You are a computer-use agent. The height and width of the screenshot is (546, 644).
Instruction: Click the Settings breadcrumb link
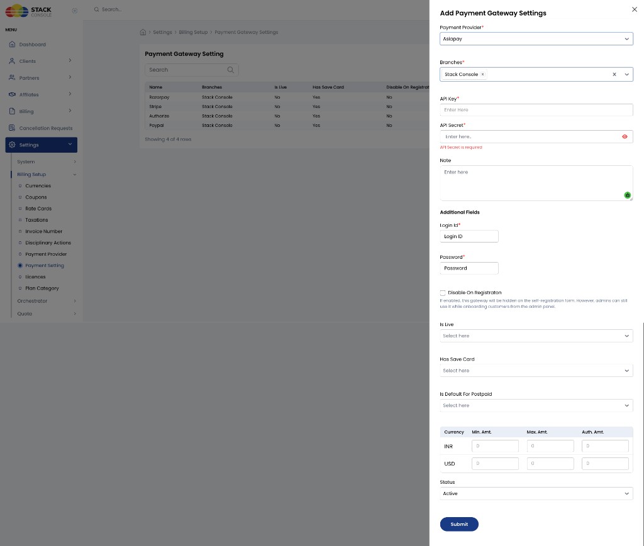[x=163, y=33]
